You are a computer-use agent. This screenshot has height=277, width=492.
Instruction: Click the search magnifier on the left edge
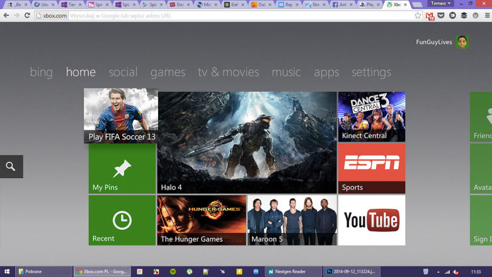click(11, 166)
